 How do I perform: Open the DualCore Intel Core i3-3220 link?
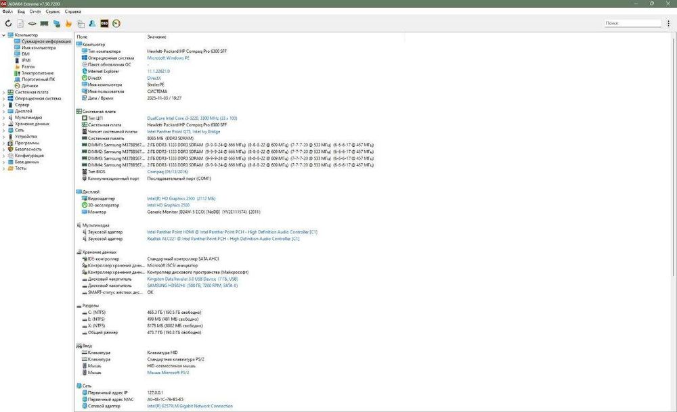192,118
